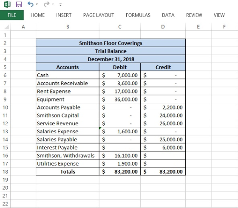Click the Accounts Receivable cell
238x208 pixels.
click(x=68, y=83)
